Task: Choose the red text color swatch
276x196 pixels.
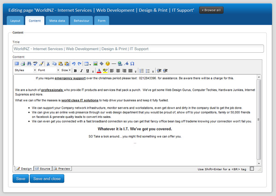Action: [x=99, y=71]
